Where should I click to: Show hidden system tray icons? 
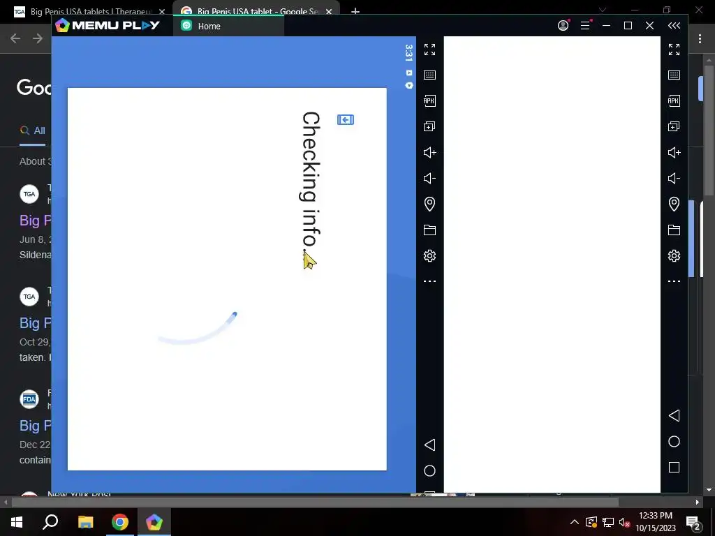click(575, 522)
